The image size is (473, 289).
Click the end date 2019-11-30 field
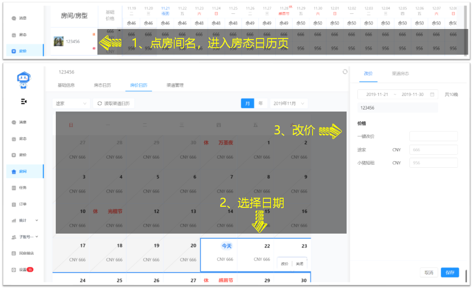point(413,94)
